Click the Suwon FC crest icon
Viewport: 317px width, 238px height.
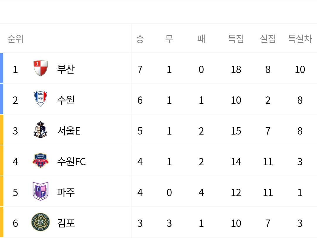coord(41,161)
